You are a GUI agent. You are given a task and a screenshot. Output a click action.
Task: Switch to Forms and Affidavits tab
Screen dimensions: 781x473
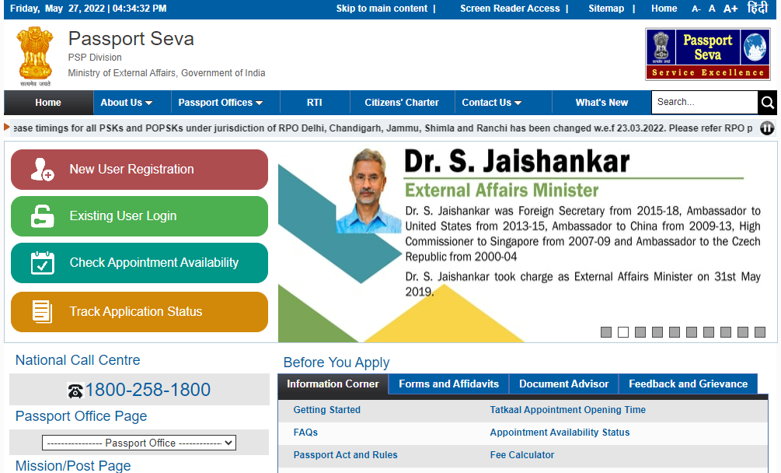point(448,384)
